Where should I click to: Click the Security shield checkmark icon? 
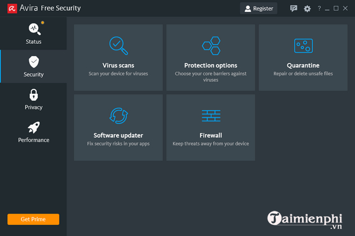pyautogui.click(x=34, y=62)
